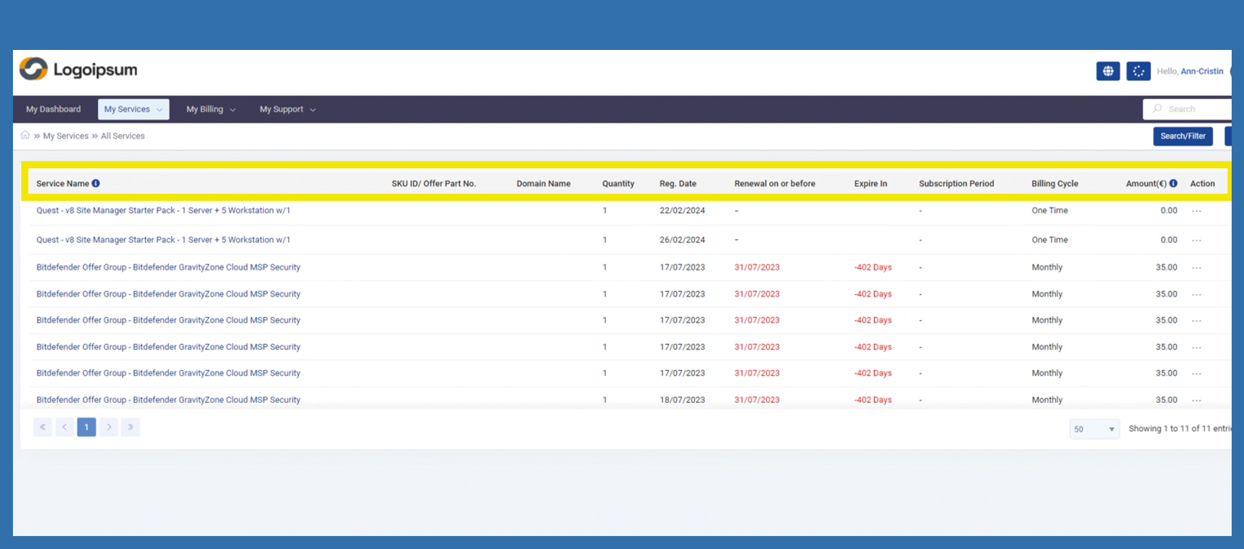Open action menu for 26/02/2024 Quest service

point(1197,240)
